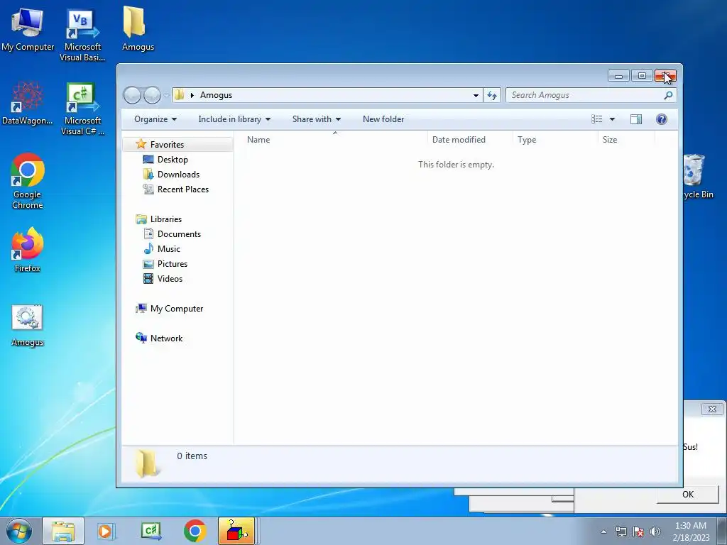Viewport: 727px width, 545px height.
Task: Go back with Explorer back arrow
Action: pyautogui.click(x=132, y=95)
